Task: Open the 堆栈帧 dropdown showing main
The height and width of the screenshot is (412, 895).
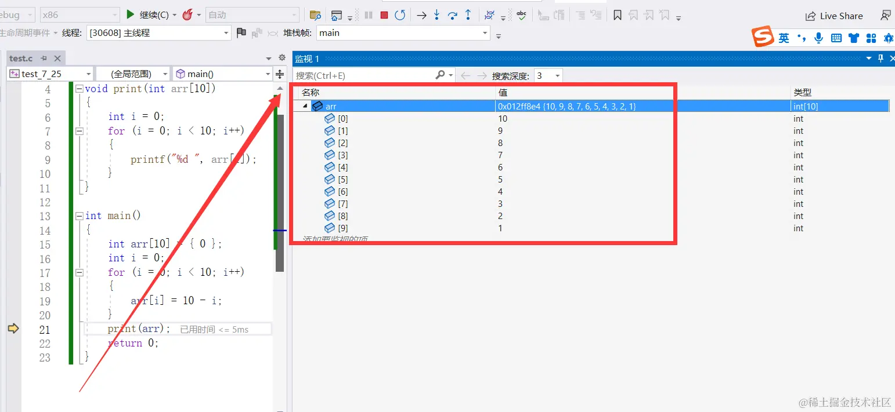Action: pyautogui.click(x=403, y=33)
